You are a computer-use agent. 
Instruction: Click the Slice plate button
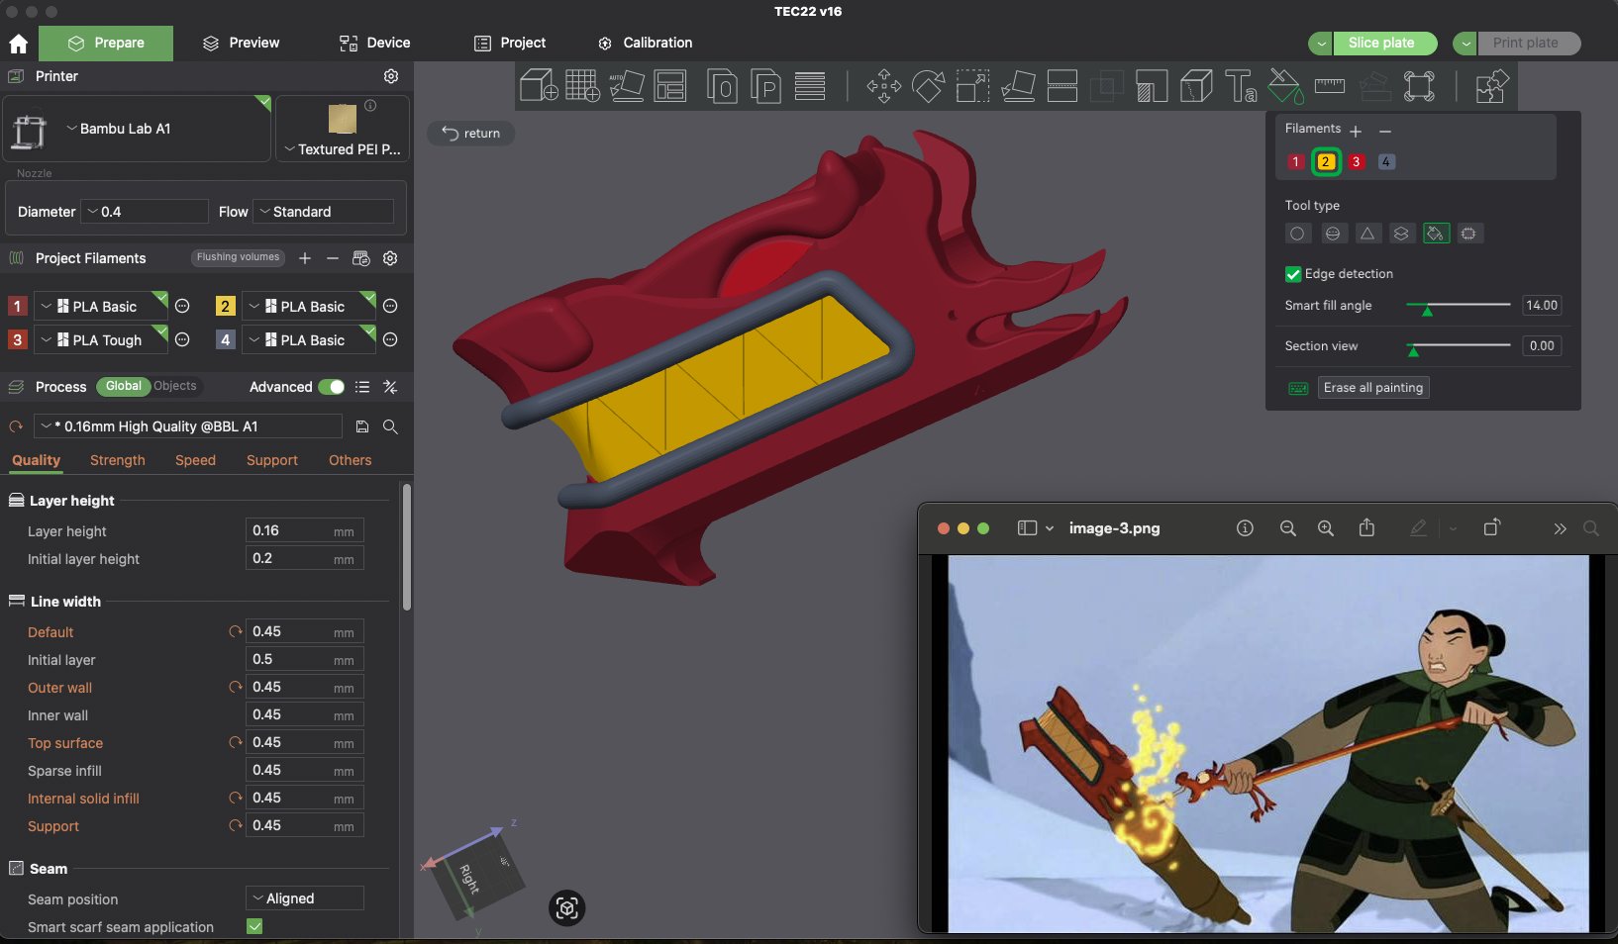pos(1381,43)
